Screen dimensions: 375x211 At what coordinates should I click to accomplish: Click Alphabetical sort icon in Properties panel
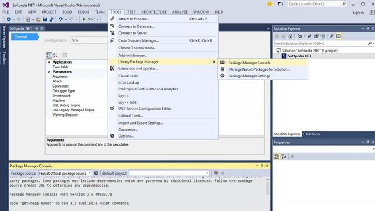tap(283, 156)
